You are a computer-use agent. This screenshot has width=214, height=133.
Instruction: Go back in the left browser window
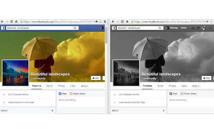click(2, 22)
